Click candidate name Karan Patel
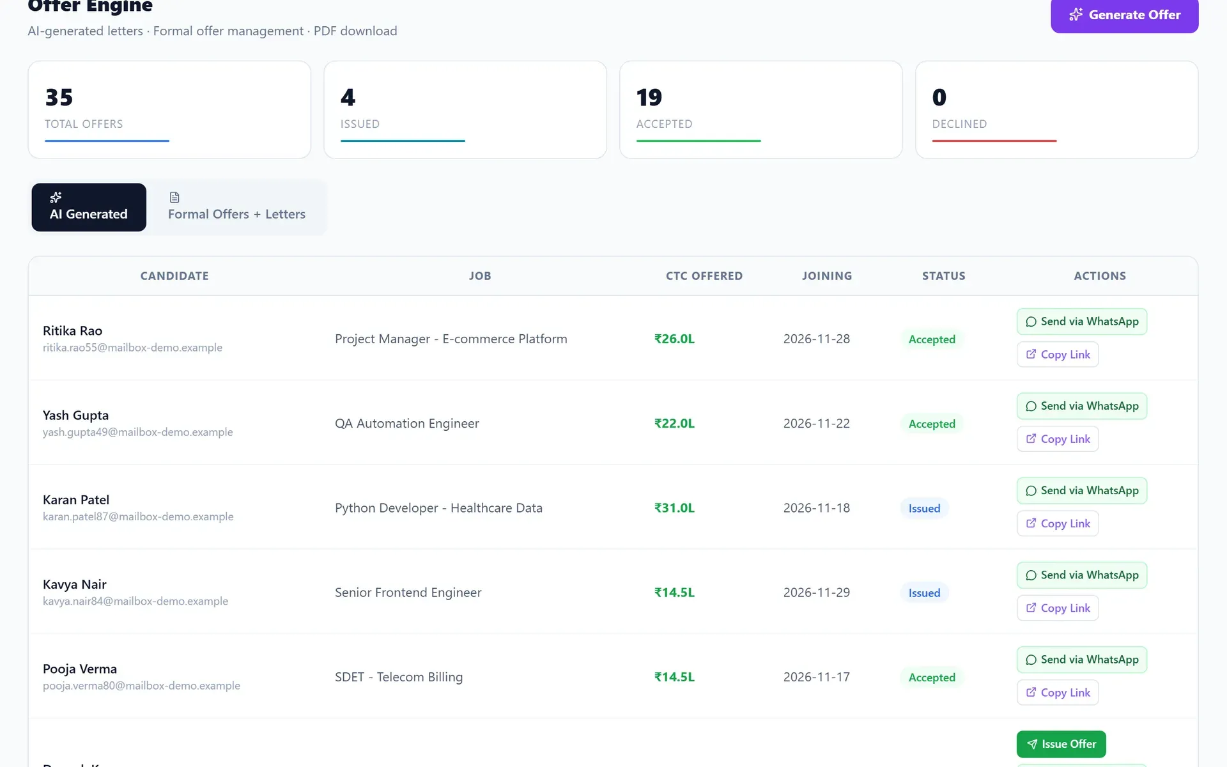 pos(76,500)
